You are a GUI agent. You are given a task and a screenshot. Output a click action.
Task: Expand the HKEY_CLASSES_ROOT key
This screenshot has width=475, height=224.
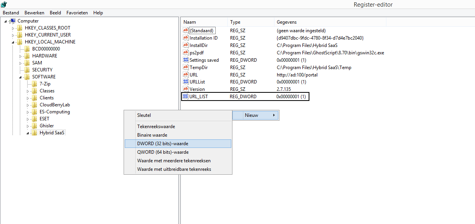13,28
